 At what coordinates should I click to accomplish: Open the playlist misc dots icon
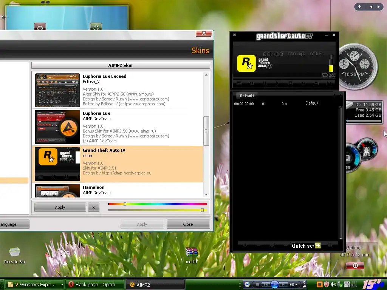click(286, 245)
